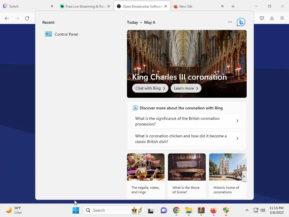Switch to the Twitch tab
This screenshot has height=217, width=289.
pyautogui.click(x=29, y=6)
